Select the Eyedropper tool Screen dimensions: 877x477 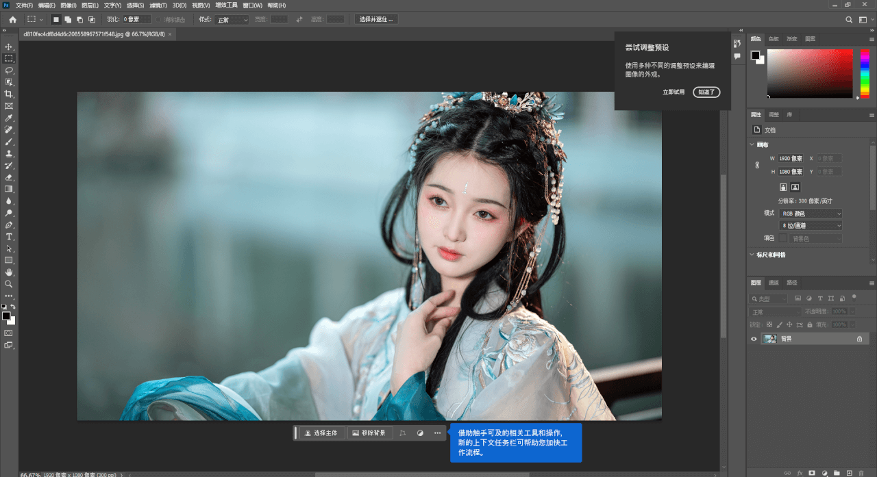(9, 118)
